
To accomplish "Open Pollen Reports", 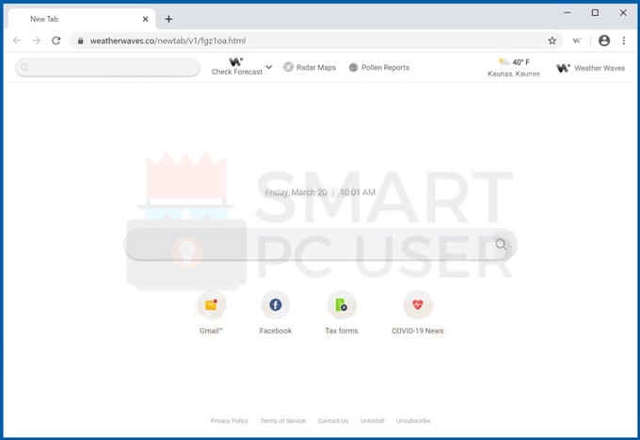I will tap(385, 68).
